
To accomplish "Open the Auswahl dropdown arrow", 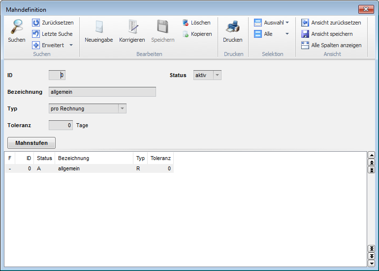I will tap(287, 23).
